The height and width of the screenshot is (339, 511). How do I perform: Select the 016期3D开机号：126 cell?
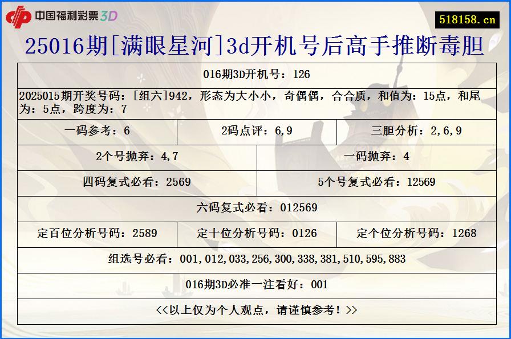[x=255, y=73]
